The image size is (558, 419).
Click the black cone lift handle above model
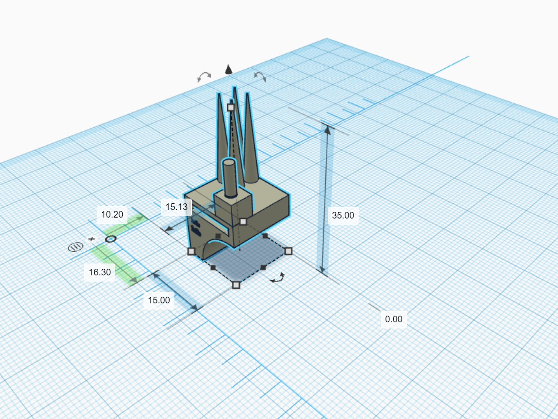228,69
